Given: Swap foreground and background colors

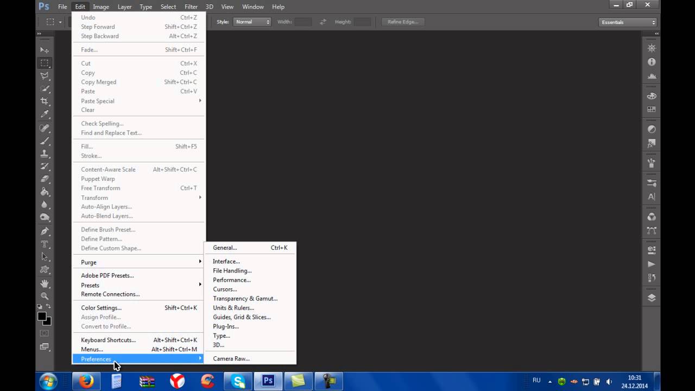Looking at the screenshot, I should [49, 307].
